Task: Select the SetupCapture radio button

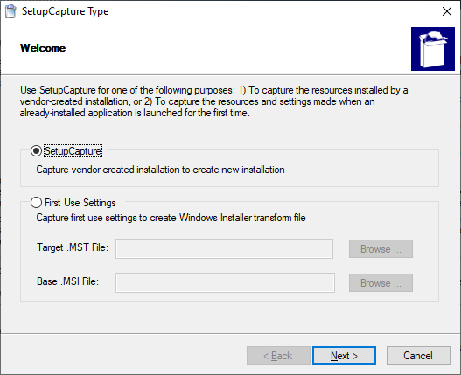Action: point(36,151)
